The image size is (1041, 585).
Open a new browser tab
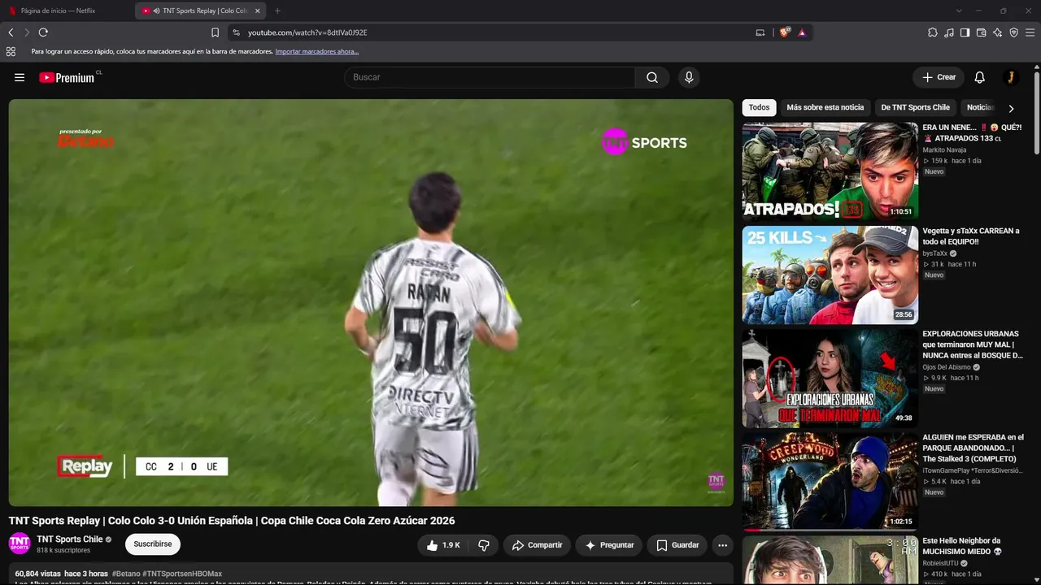pos(277,11)
